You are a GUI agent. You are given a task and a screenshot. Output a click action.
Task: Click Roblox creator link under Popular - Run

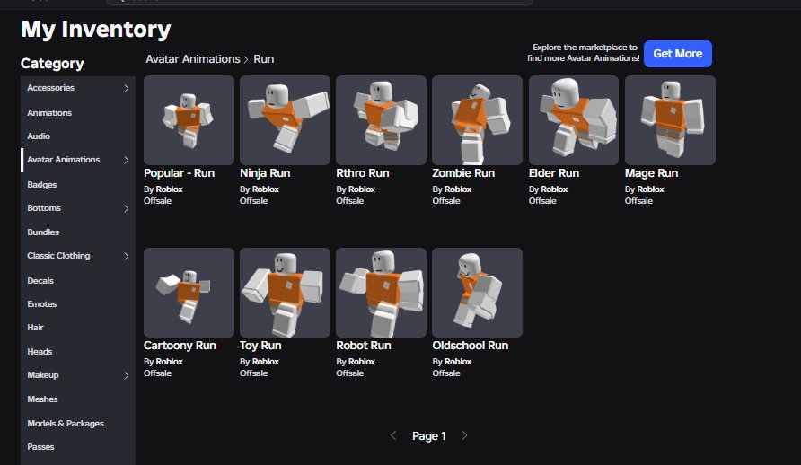(x=169, y=189)
